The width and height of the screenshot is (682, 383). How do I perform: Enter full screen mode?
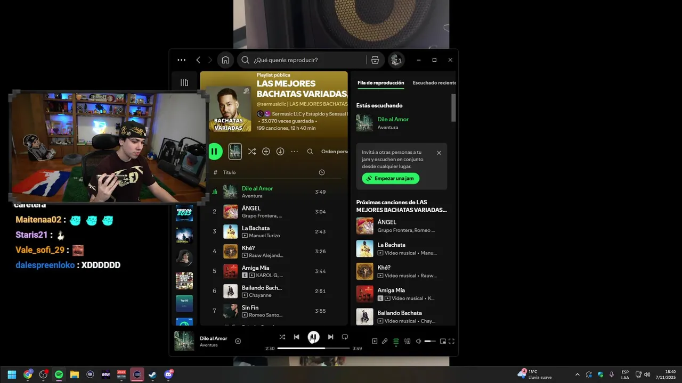tap(451, 342)
